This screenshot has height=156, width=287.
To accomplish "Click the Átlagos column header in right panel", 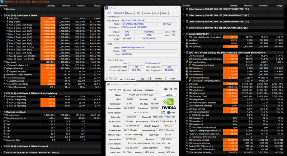I will point(279,6).
